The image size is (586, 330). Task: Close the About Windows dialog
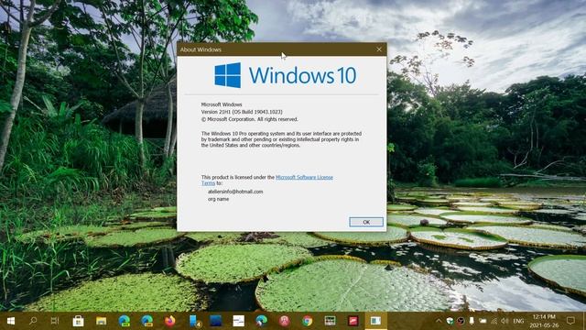379,49
